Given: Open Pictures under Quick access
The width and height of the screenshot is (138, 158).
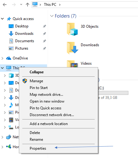Looking at the screenshot, I should pos(22,48).
